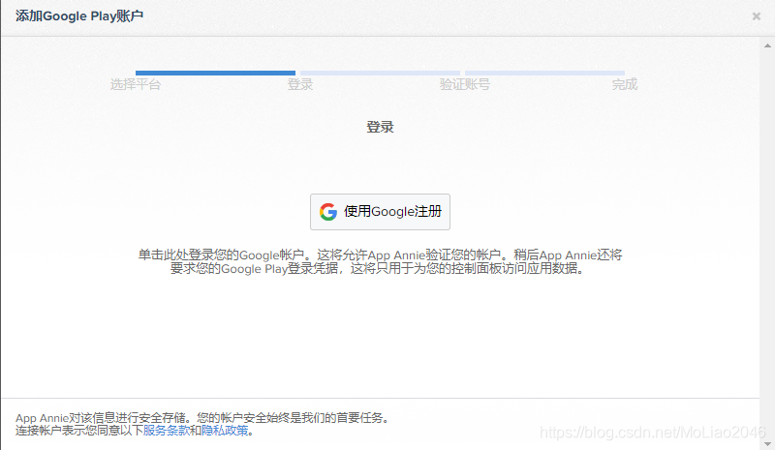Click the Google G logo icon
775x450 pixels.
click(x=328, y=212)
